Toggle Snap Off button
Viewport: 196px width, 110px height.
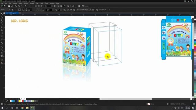(68, 6)
